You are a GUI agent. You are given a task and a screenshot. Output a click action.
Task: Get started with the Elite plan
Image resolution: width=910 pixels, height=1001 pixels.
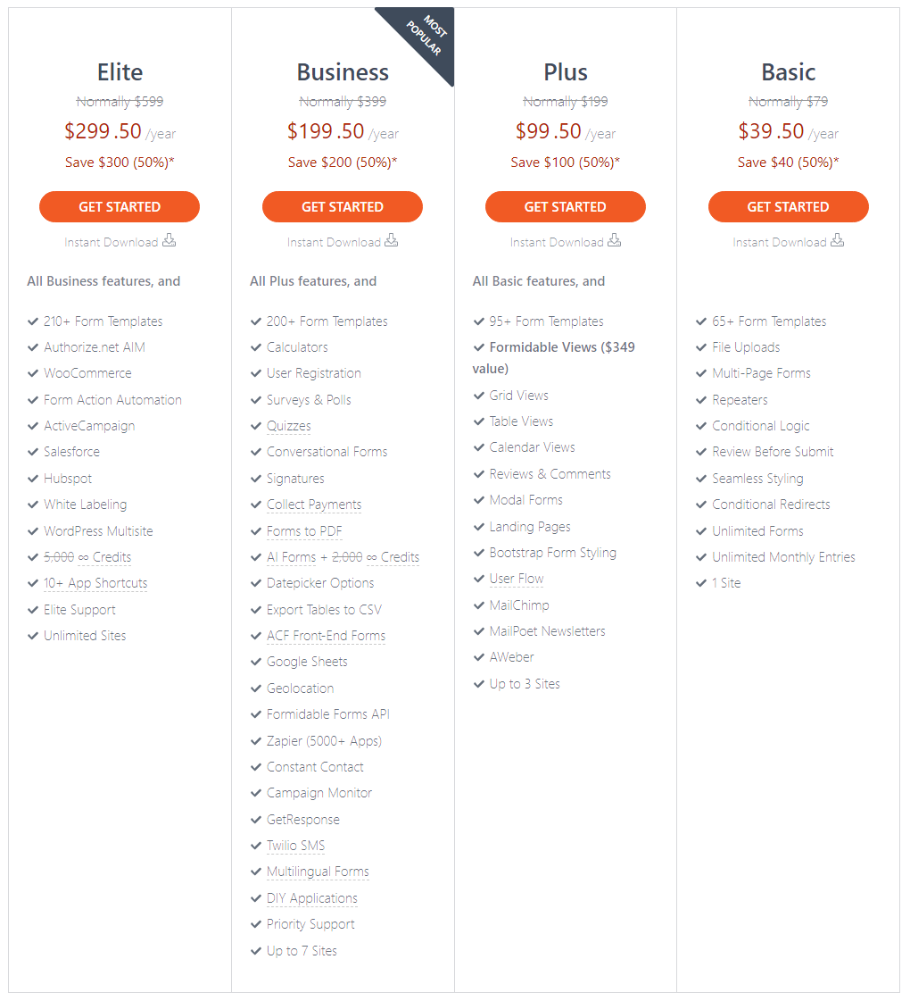(x=120, y=206)
